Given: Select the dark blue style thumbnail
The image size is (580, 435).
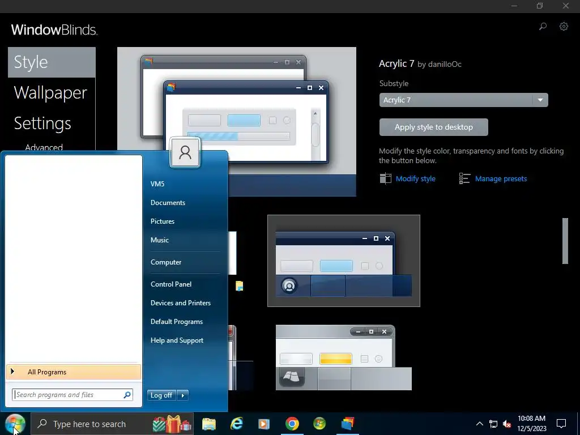Looking at the screenshot, I should [344, 261].
